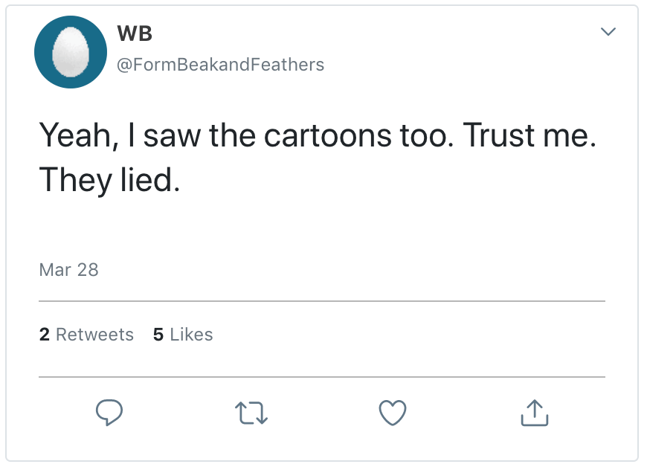The image size is (647, 464).
Task: Click the bold likes count number 5
Action: 158,335
